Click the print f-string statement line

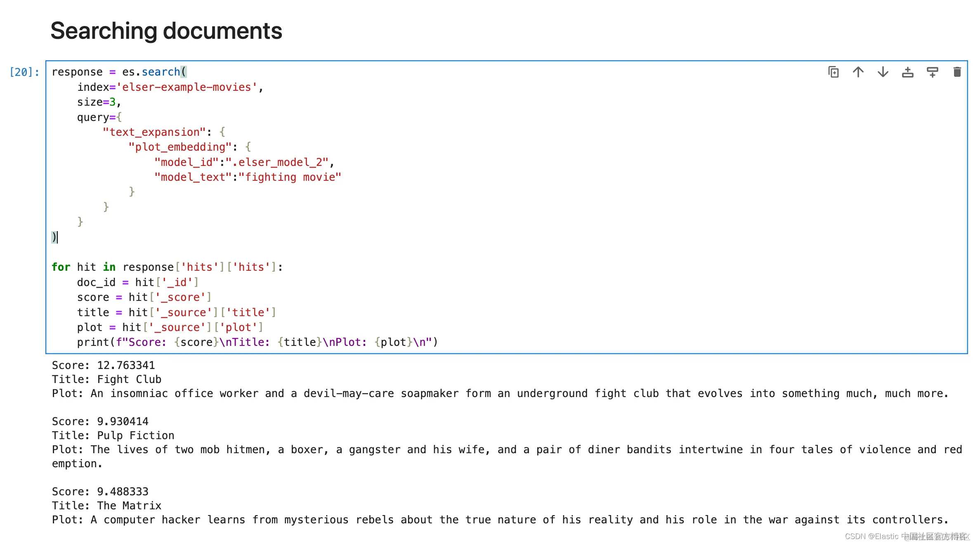257,342
